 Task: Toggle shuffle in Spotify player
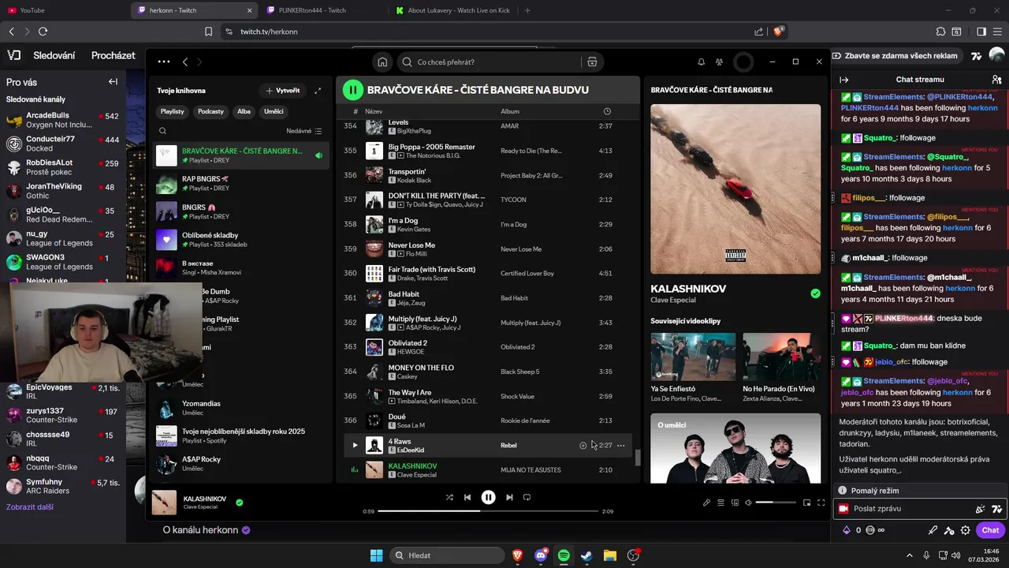[449, 497]
